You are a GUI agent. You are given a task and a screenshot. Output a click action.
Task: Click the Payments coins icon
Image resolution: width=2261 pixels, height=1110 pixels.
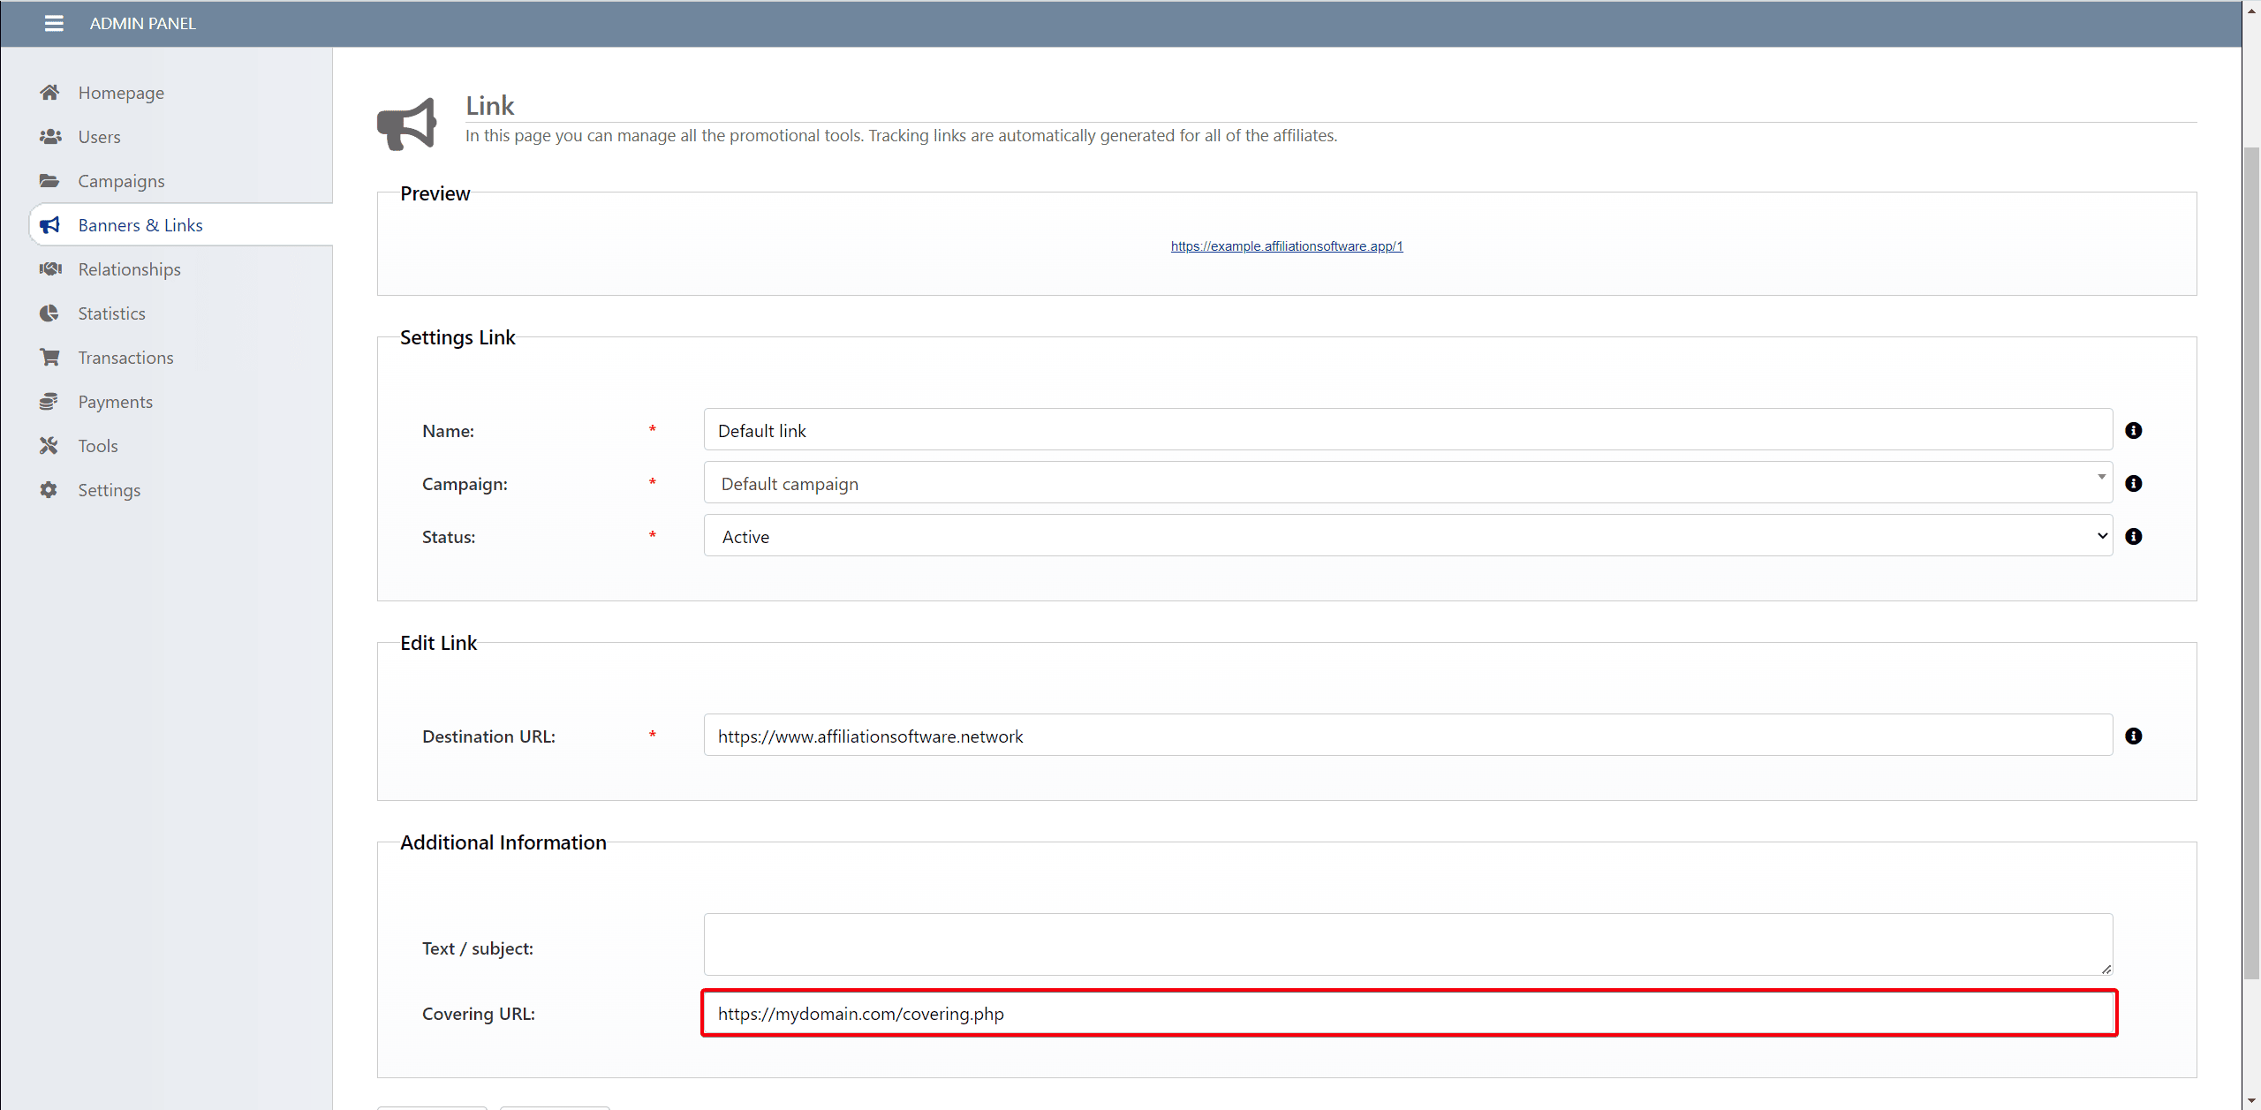49,402
